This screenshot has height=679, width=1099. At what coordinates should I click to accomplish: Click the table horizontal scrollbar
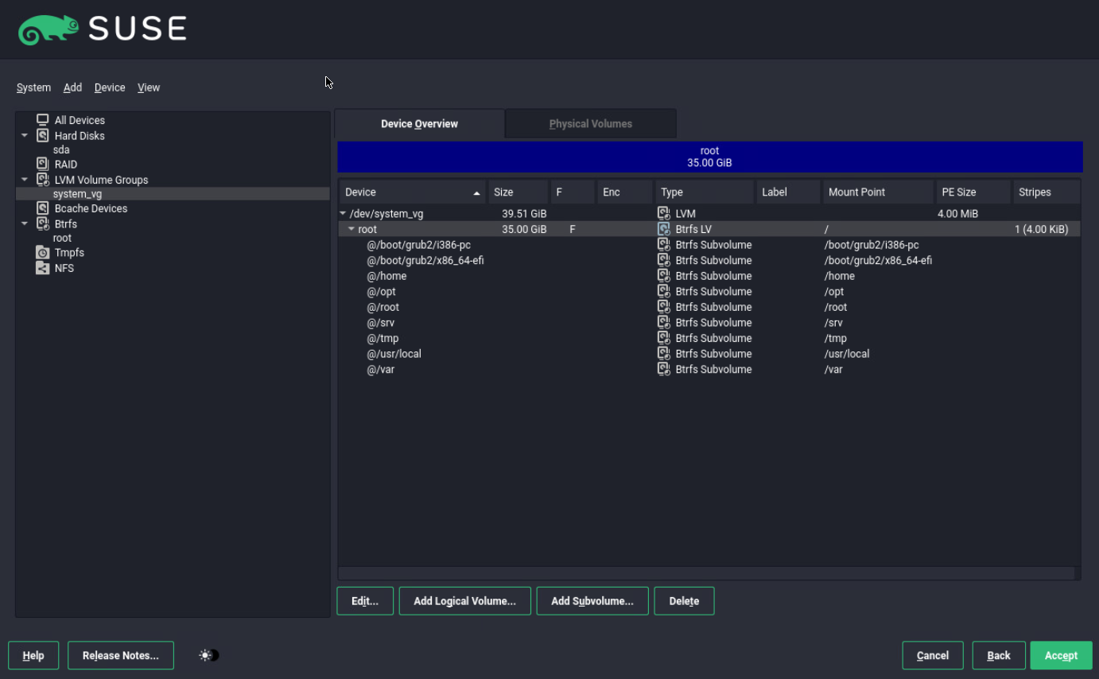coord(706,573)
